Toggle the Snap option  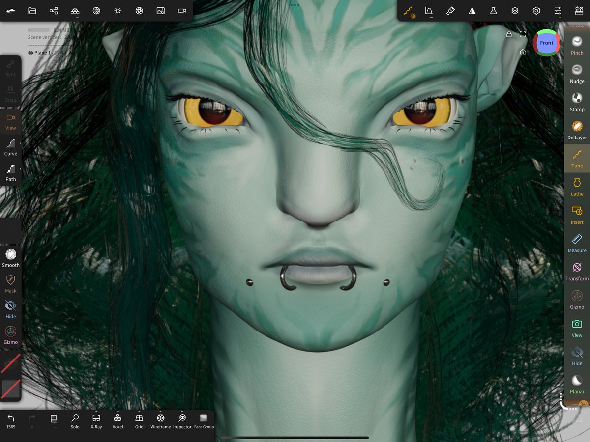click(11, 94)
